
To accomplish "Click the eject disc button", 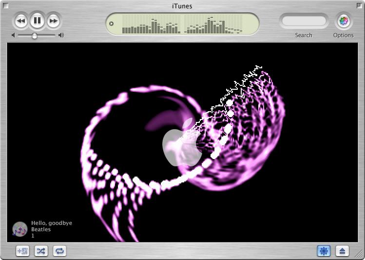I will (x=342, y=251).
